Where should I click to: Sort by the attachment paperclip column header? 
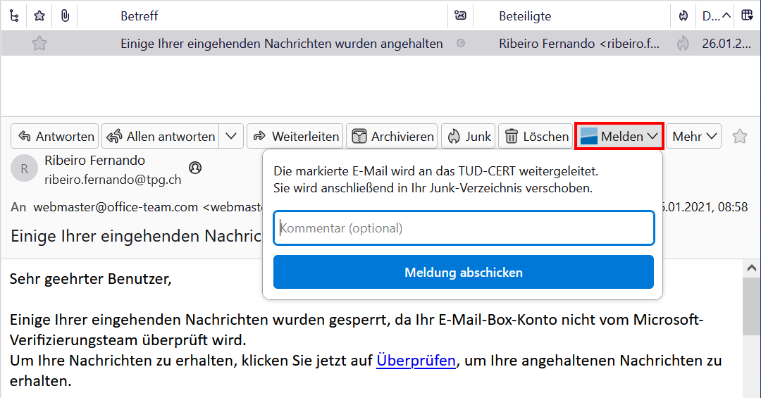coord(65,16)
